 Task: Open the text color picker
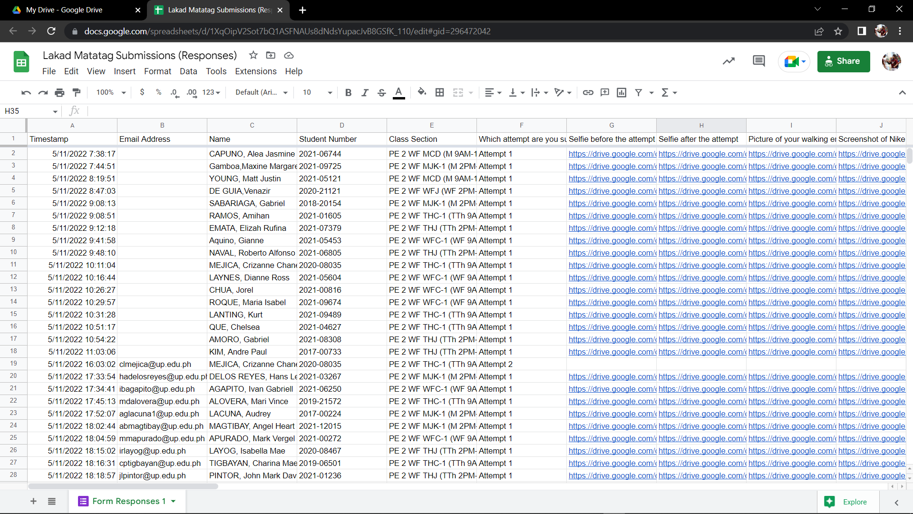(x=398, y=92)
